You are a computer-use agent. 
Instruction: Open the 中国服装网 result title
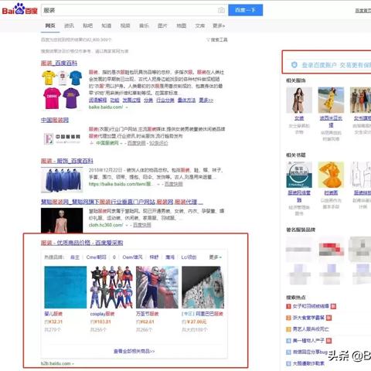pos(55,120)
